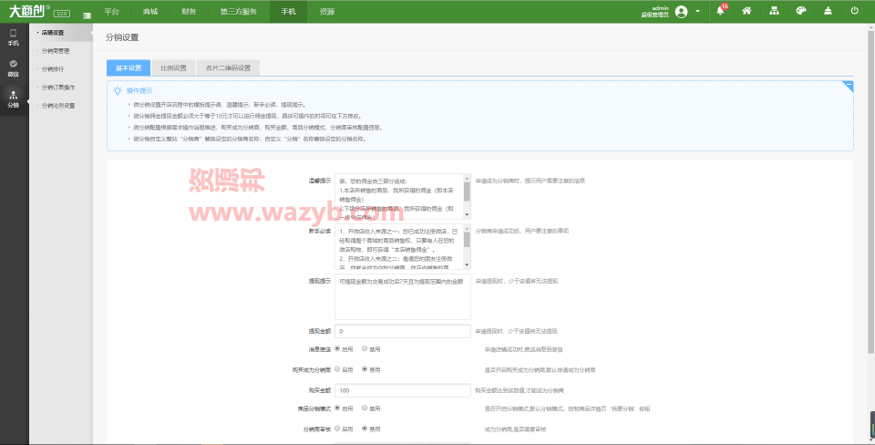Collapse the 操作提示 panel with minus corner
This screenshot has height=445, width=875.
pyautogui.click(x=848, y=86)
